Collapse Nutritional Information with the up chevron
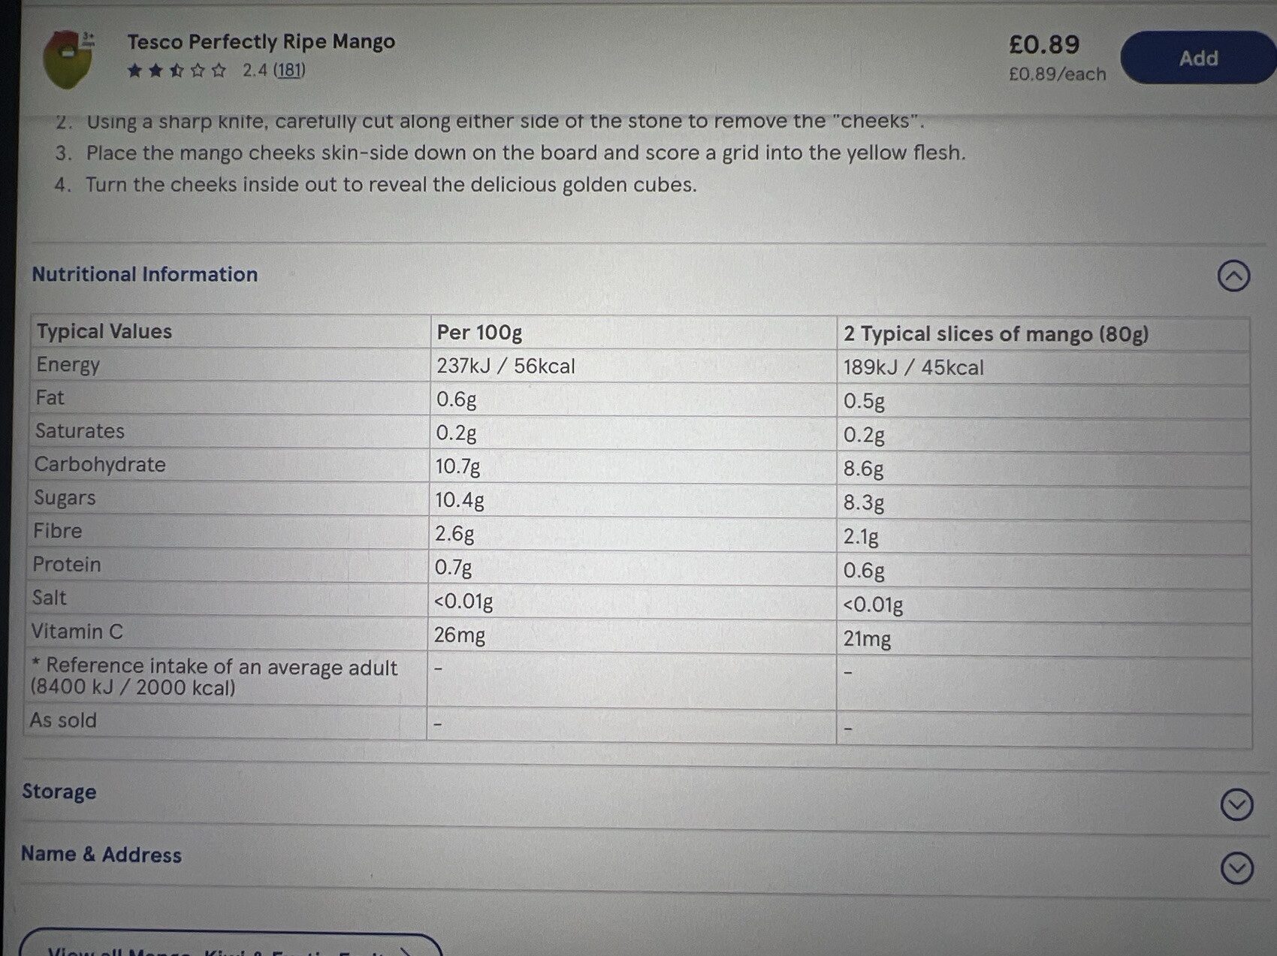Screen dimensions: 1277x956 click(1233, 276)
